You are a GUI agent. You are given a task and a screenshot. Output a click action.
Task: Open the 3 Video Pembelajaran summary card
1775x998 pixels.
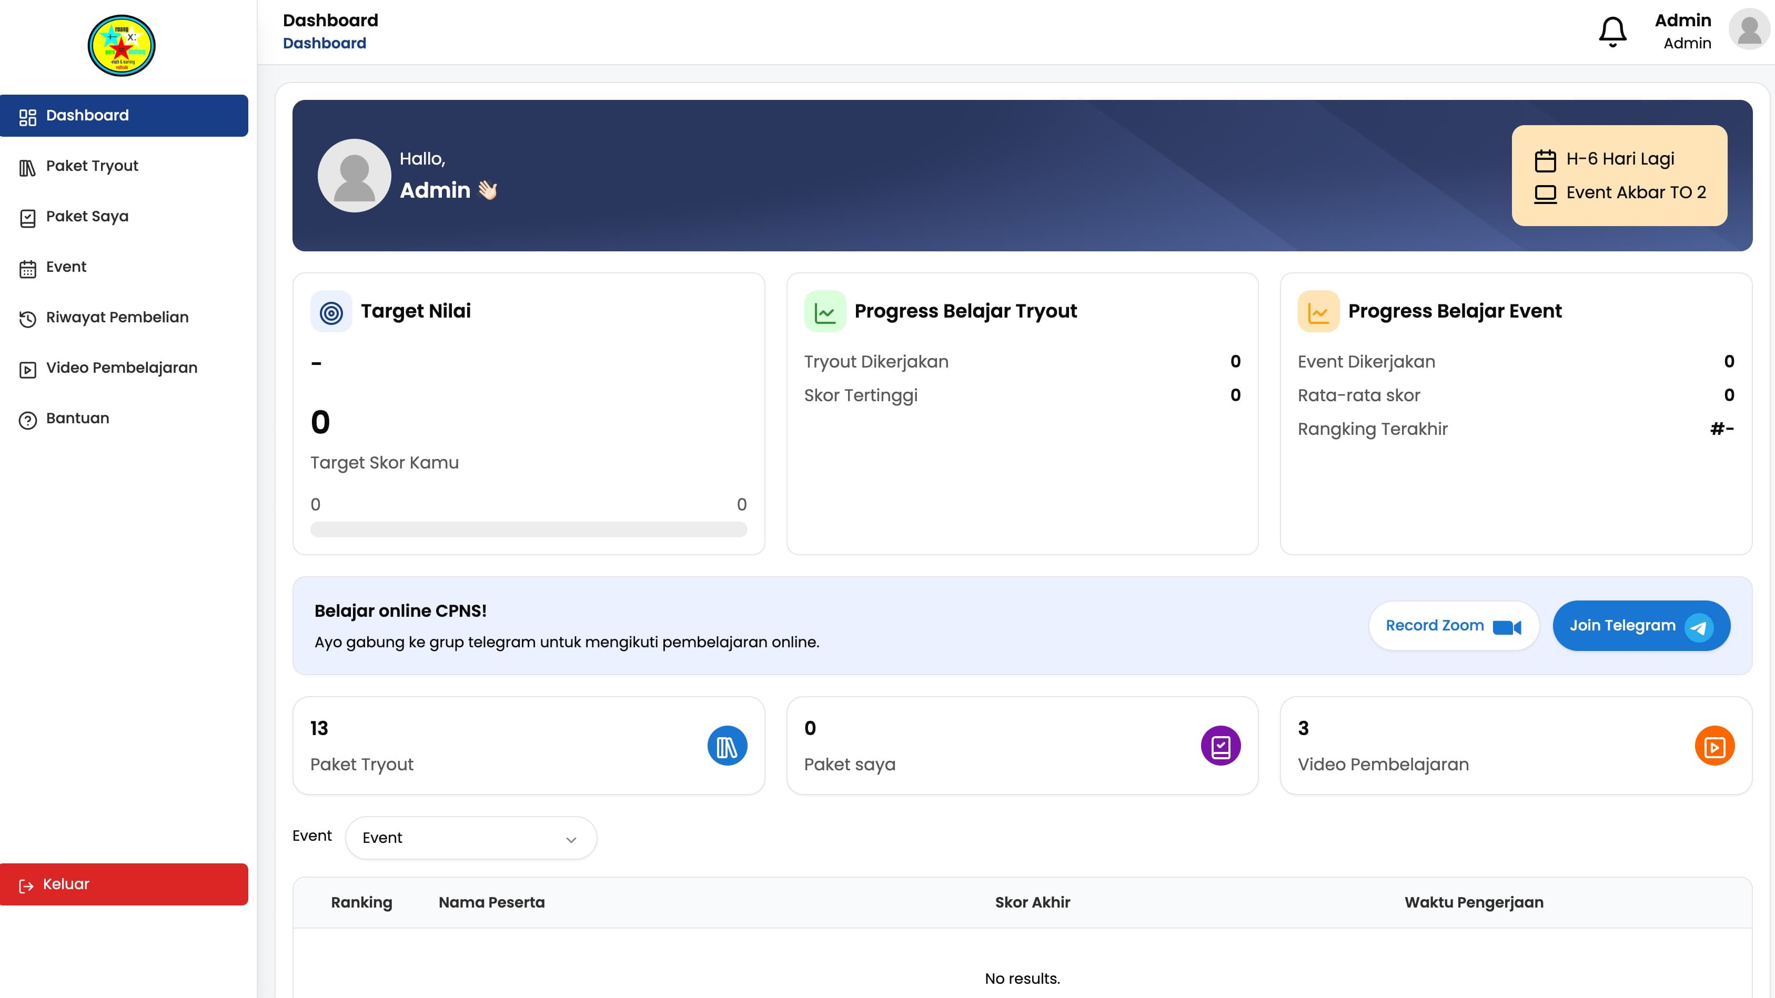point(1516,746)
